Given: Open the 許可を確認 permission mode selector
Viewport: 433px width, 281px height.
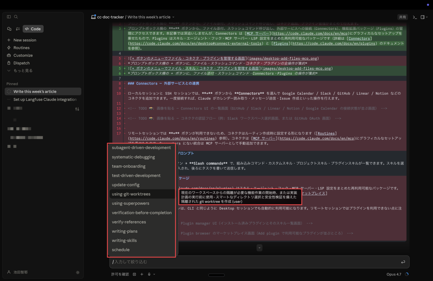Looking at the screenshot, I should [120, 274].
